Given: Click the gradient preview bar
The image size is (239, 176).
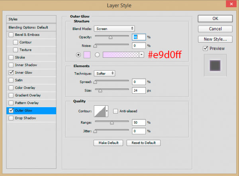Looking at the screenshot, I should coord(121,55).
